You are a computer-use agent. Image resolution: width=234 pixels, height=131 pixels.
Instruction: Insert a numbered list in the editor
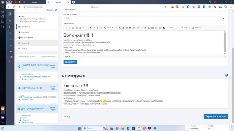coord(134,28)
